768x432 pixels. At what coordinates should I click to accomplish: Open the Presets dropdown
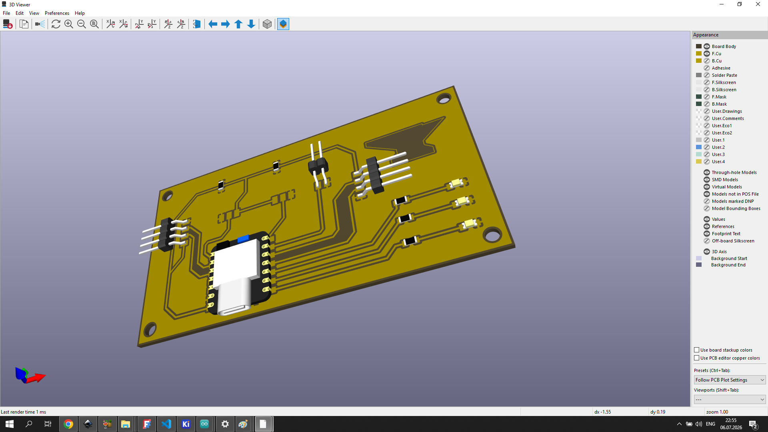click(730, 380)
